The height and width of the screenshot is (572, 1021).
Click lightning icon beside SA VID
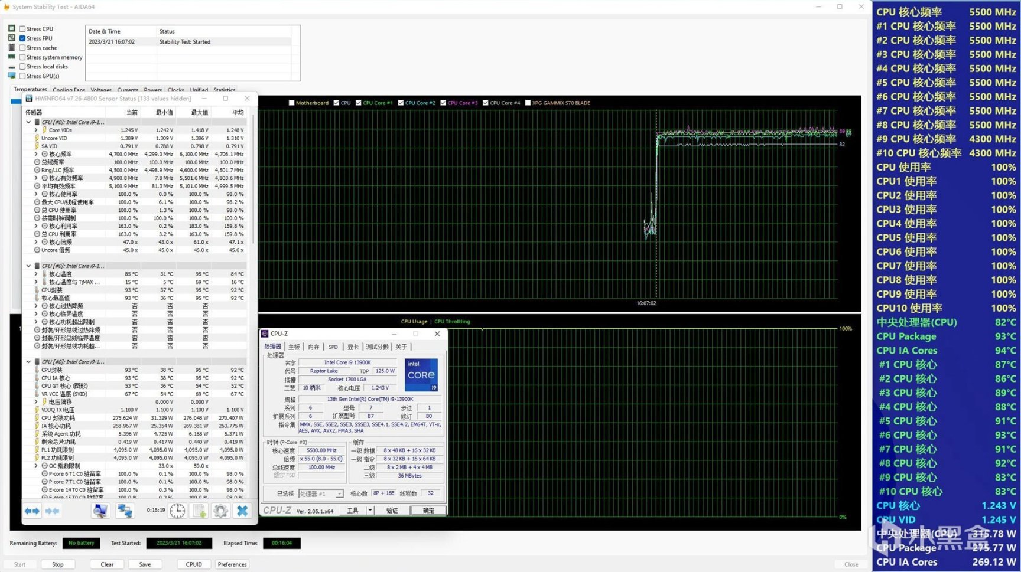(x=37, y=146)
